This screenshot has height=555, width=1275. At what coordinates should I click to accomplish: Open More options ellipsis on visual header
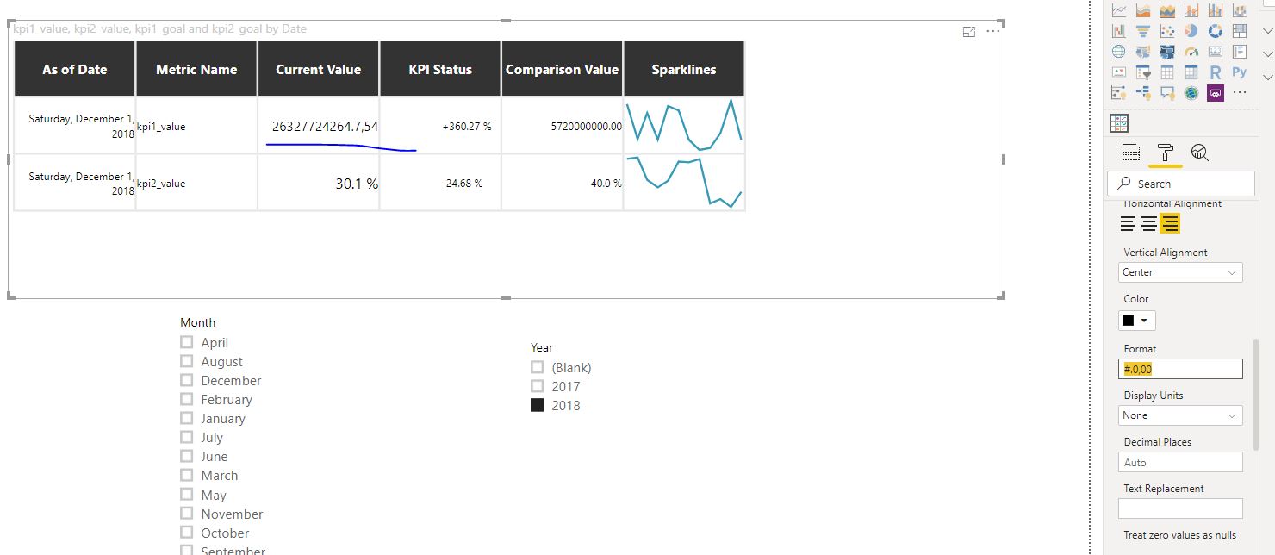coord(993,31)
